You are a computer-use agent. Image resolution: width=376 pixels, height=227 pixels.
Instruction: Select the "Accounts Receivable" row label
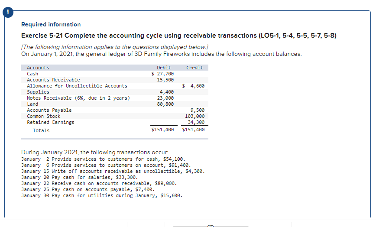pos(53,80)
